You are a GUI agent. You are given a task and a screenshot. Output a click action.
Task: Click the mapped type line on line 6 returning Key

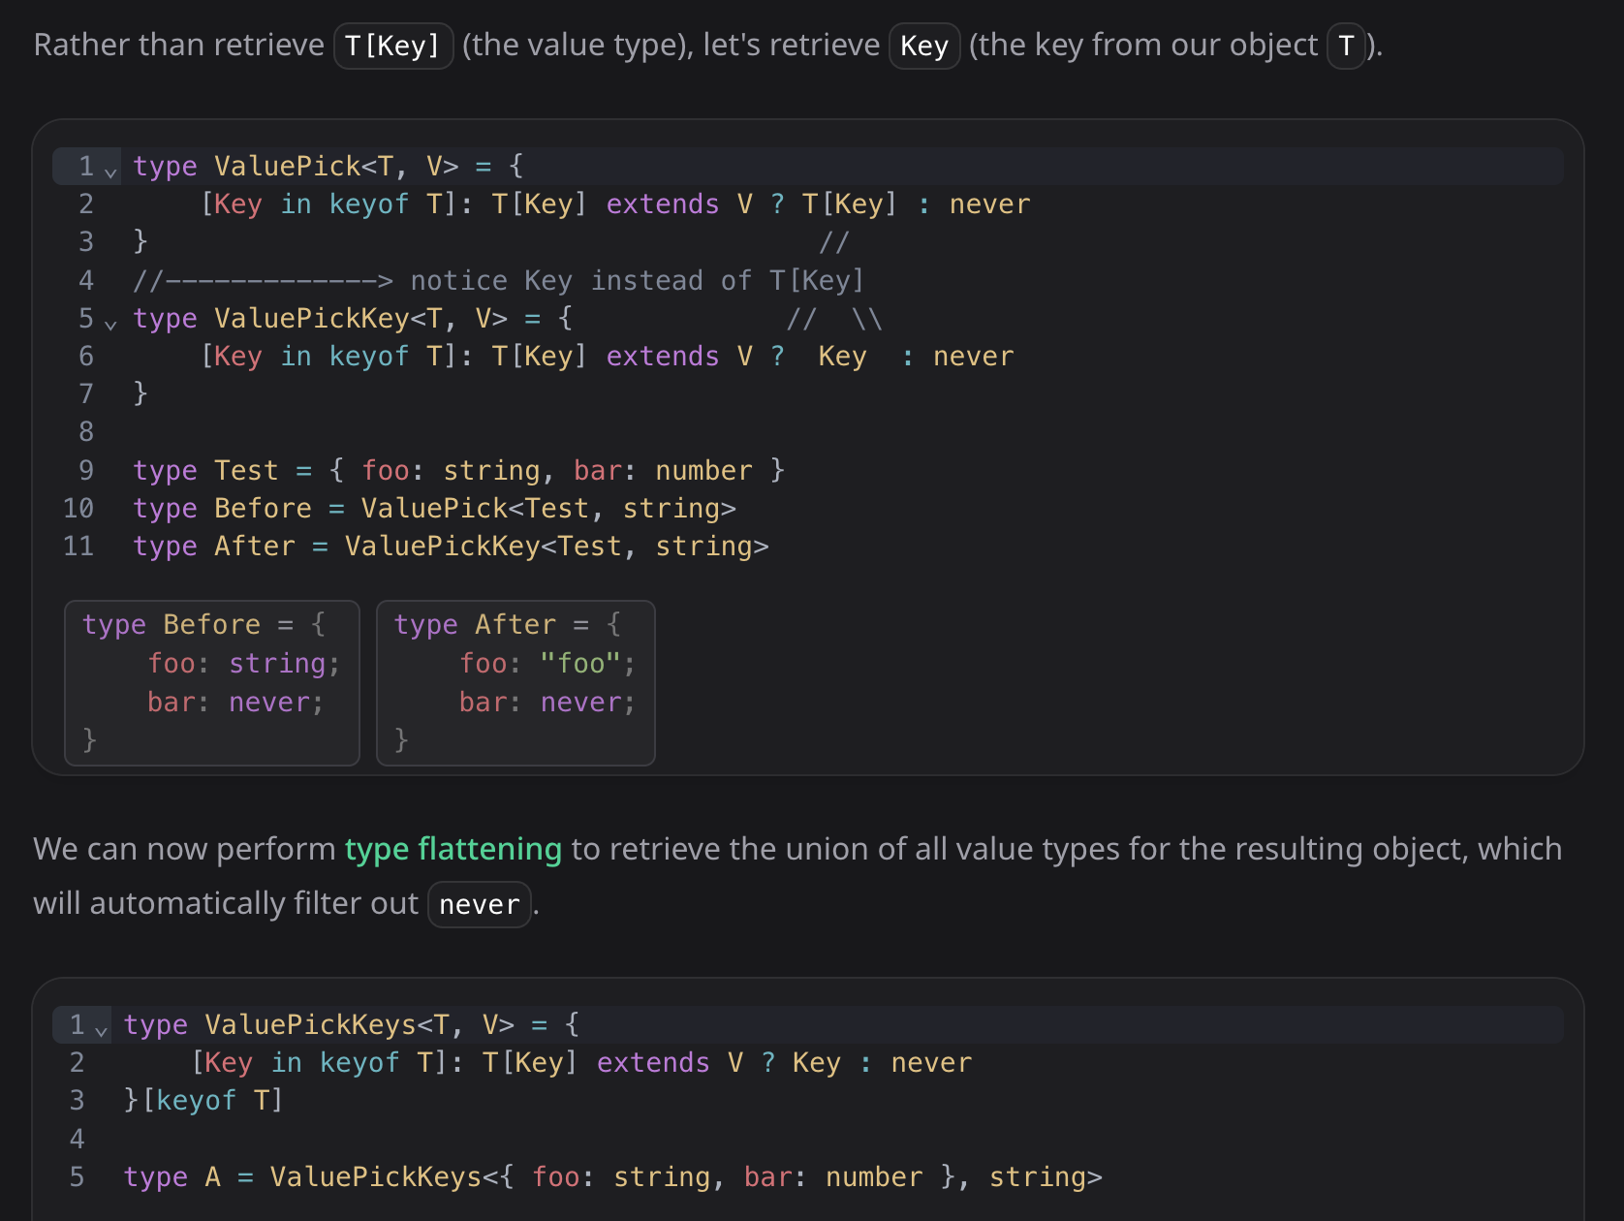pyautogui.click(x=608, y=357)
